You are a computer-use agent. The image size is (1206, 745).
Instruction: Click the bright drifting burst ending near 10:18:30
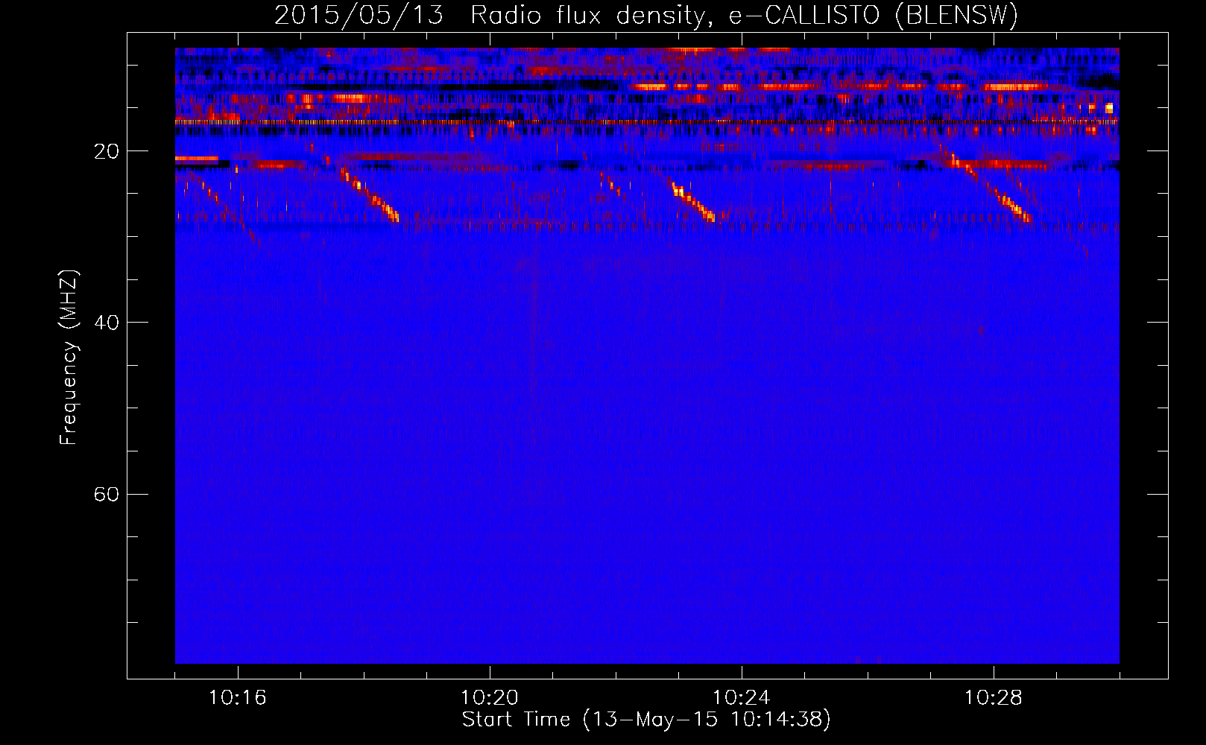tap(370, 194)
